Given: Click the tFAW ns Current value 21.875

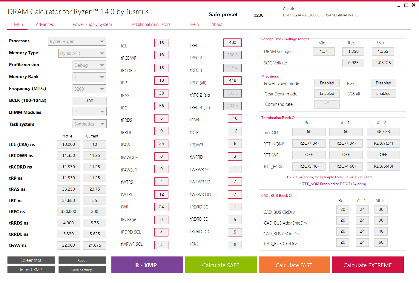Looking at the screenshot, I should point(95,245).
